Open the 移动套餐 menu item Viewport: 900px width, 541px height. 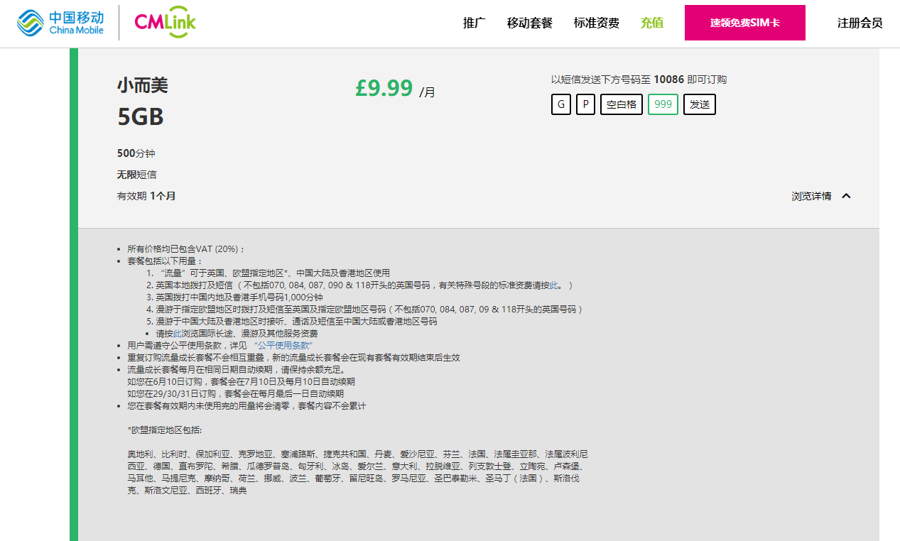click(x=530, y=23)
